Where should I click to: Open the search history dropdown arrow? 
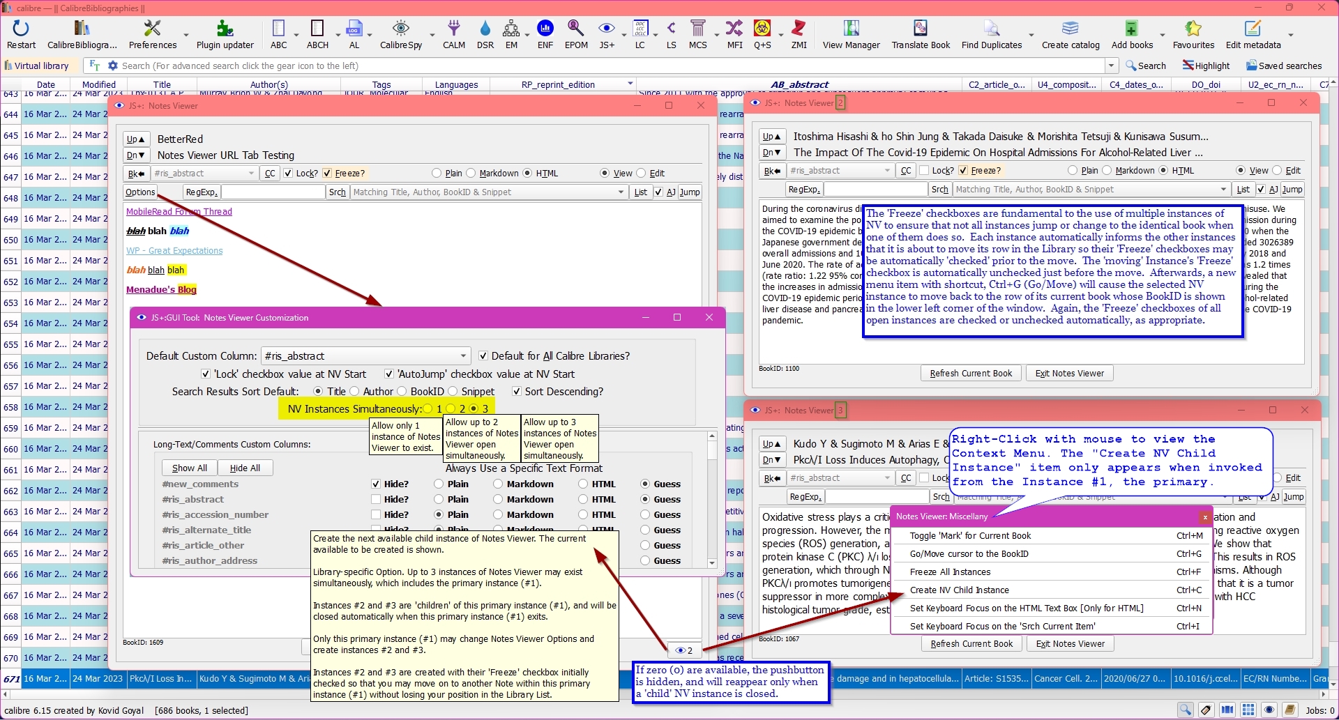1111,66
